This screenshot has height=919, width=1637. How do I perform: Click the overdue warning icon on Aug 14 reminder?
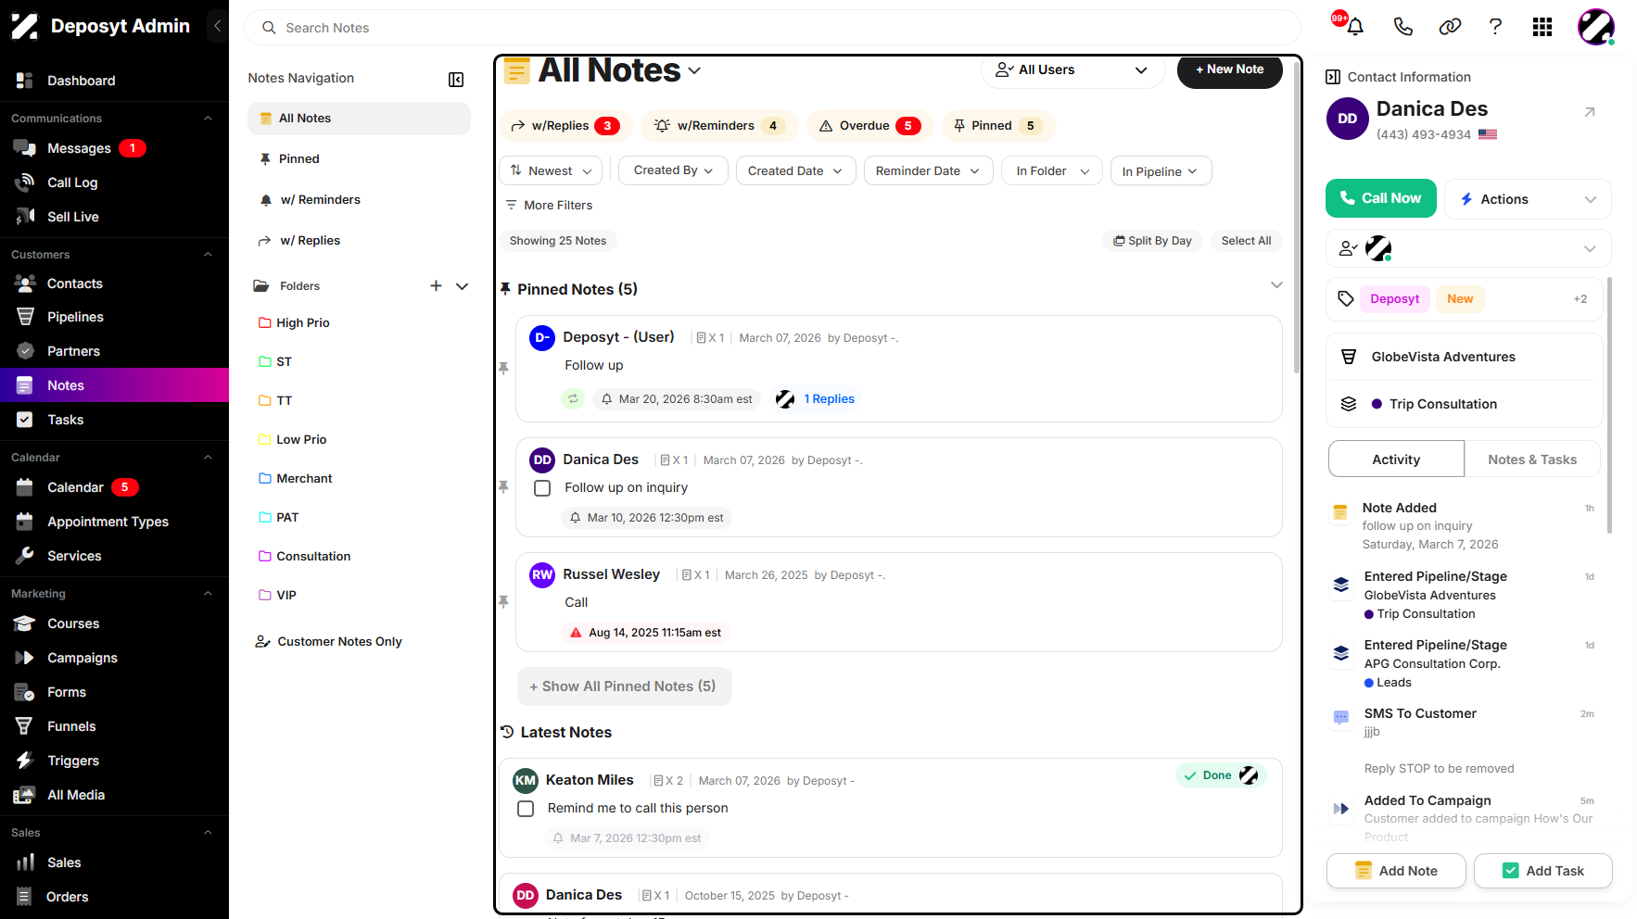[576, 633]
